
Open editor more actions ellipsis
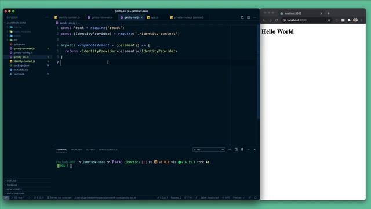(254, 17)
